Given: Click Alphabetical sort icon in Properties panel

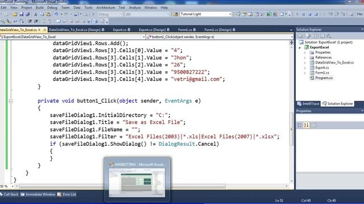Looking at the screenshot, I should point(306,125).
